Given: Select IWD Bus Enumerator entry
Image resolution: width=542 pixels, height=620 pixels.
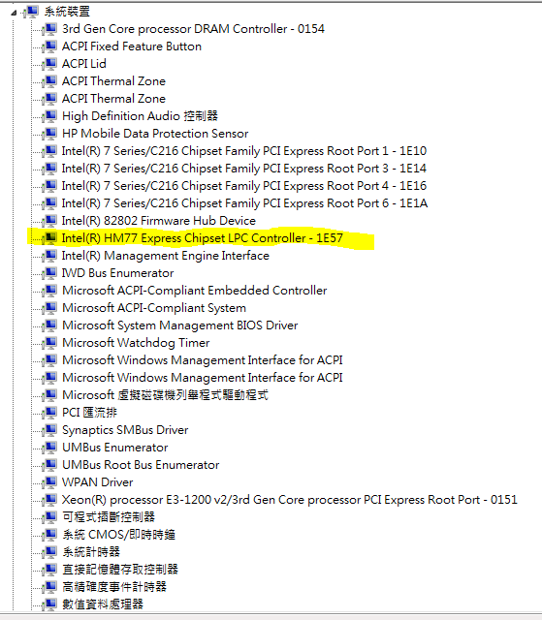Looking at the screenshot, I should click(117, 273).
